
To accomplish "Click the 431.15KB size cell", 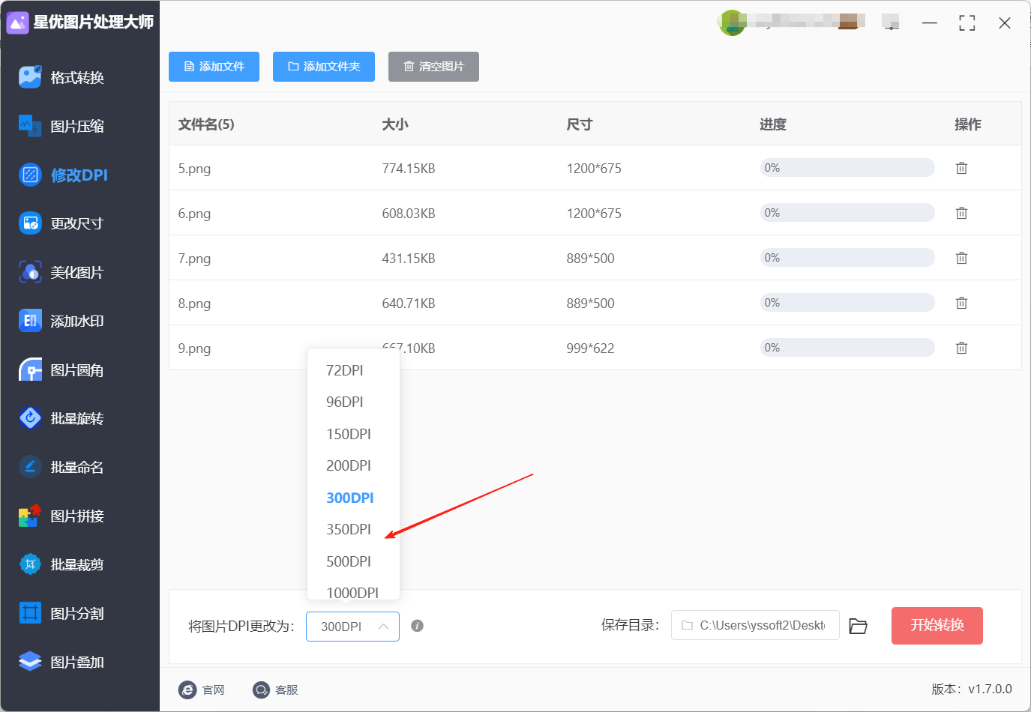I will tap(409, 259).
